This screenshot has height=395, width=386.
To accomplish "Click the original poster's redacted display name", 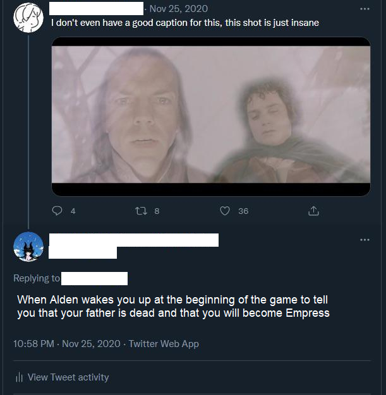I will click(x=96, y=9).
